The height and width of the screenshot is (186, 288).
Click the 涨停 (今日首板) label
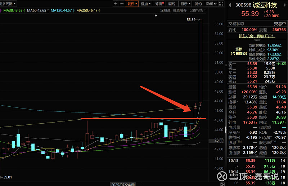point(239,51)
